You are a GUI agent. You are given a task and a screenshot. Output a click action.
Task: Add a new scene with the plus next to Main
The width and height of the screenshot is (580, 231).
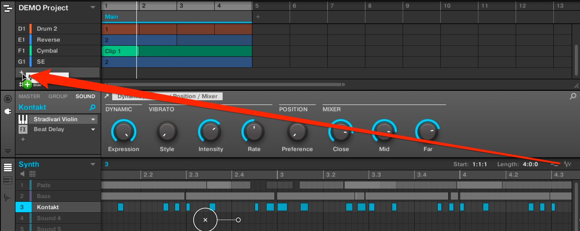click(258, 17)
